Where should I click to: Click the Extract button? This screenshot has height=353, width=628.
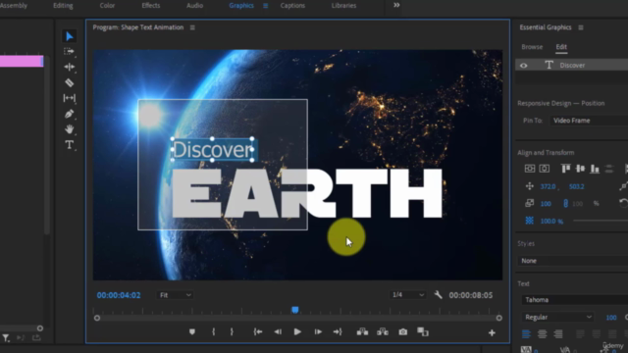[383, 331]
